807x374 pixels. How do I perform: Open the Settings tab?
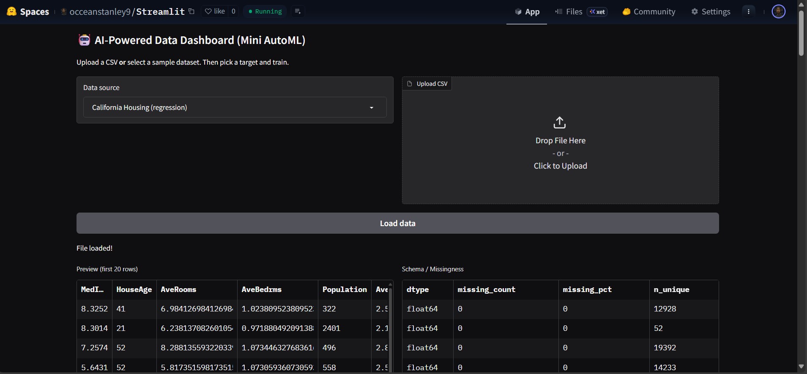pyautogui.click(x=711, y=12)
